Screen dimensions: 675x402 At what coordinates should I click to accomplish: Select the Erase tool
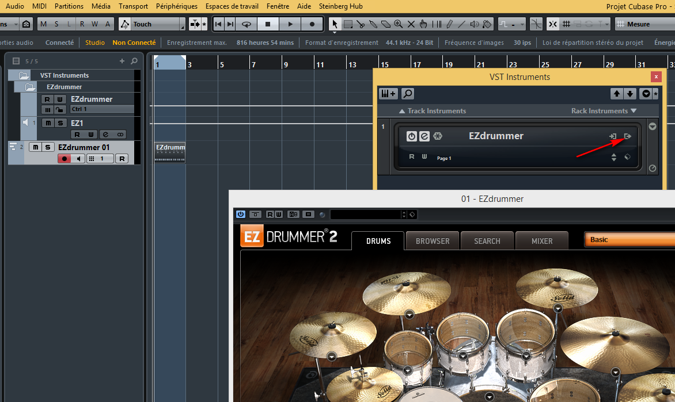(386, 24)
